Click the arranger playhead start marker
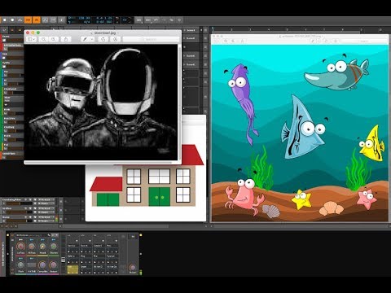The width and height of the screenshot is (391, 293). pos(213,28)
